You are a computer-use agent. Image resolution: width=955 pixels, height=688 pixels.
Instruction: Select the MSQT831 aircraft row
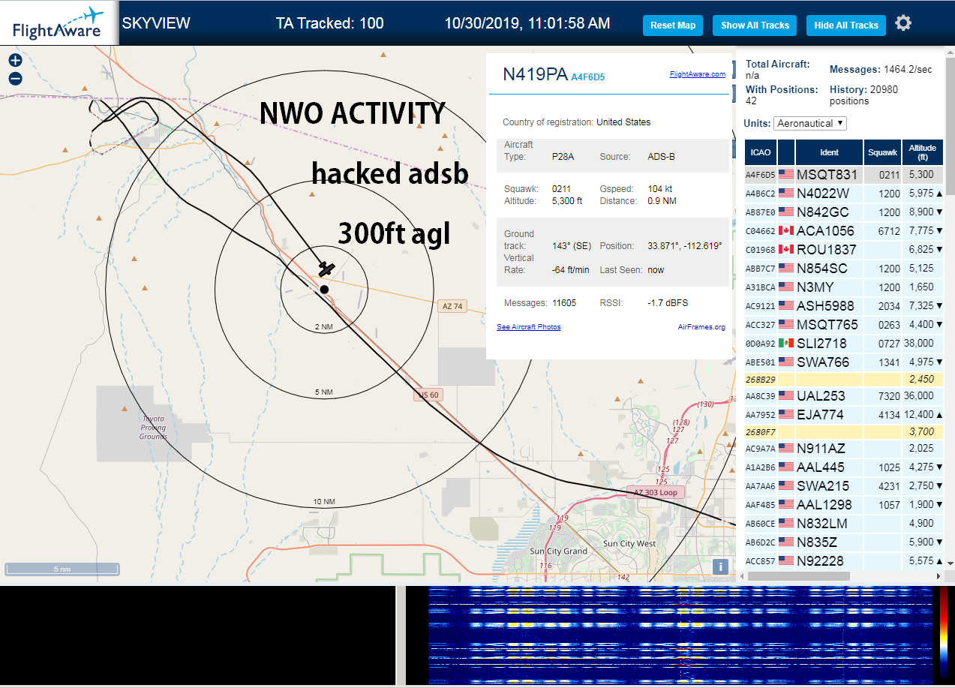coord(844,174)
